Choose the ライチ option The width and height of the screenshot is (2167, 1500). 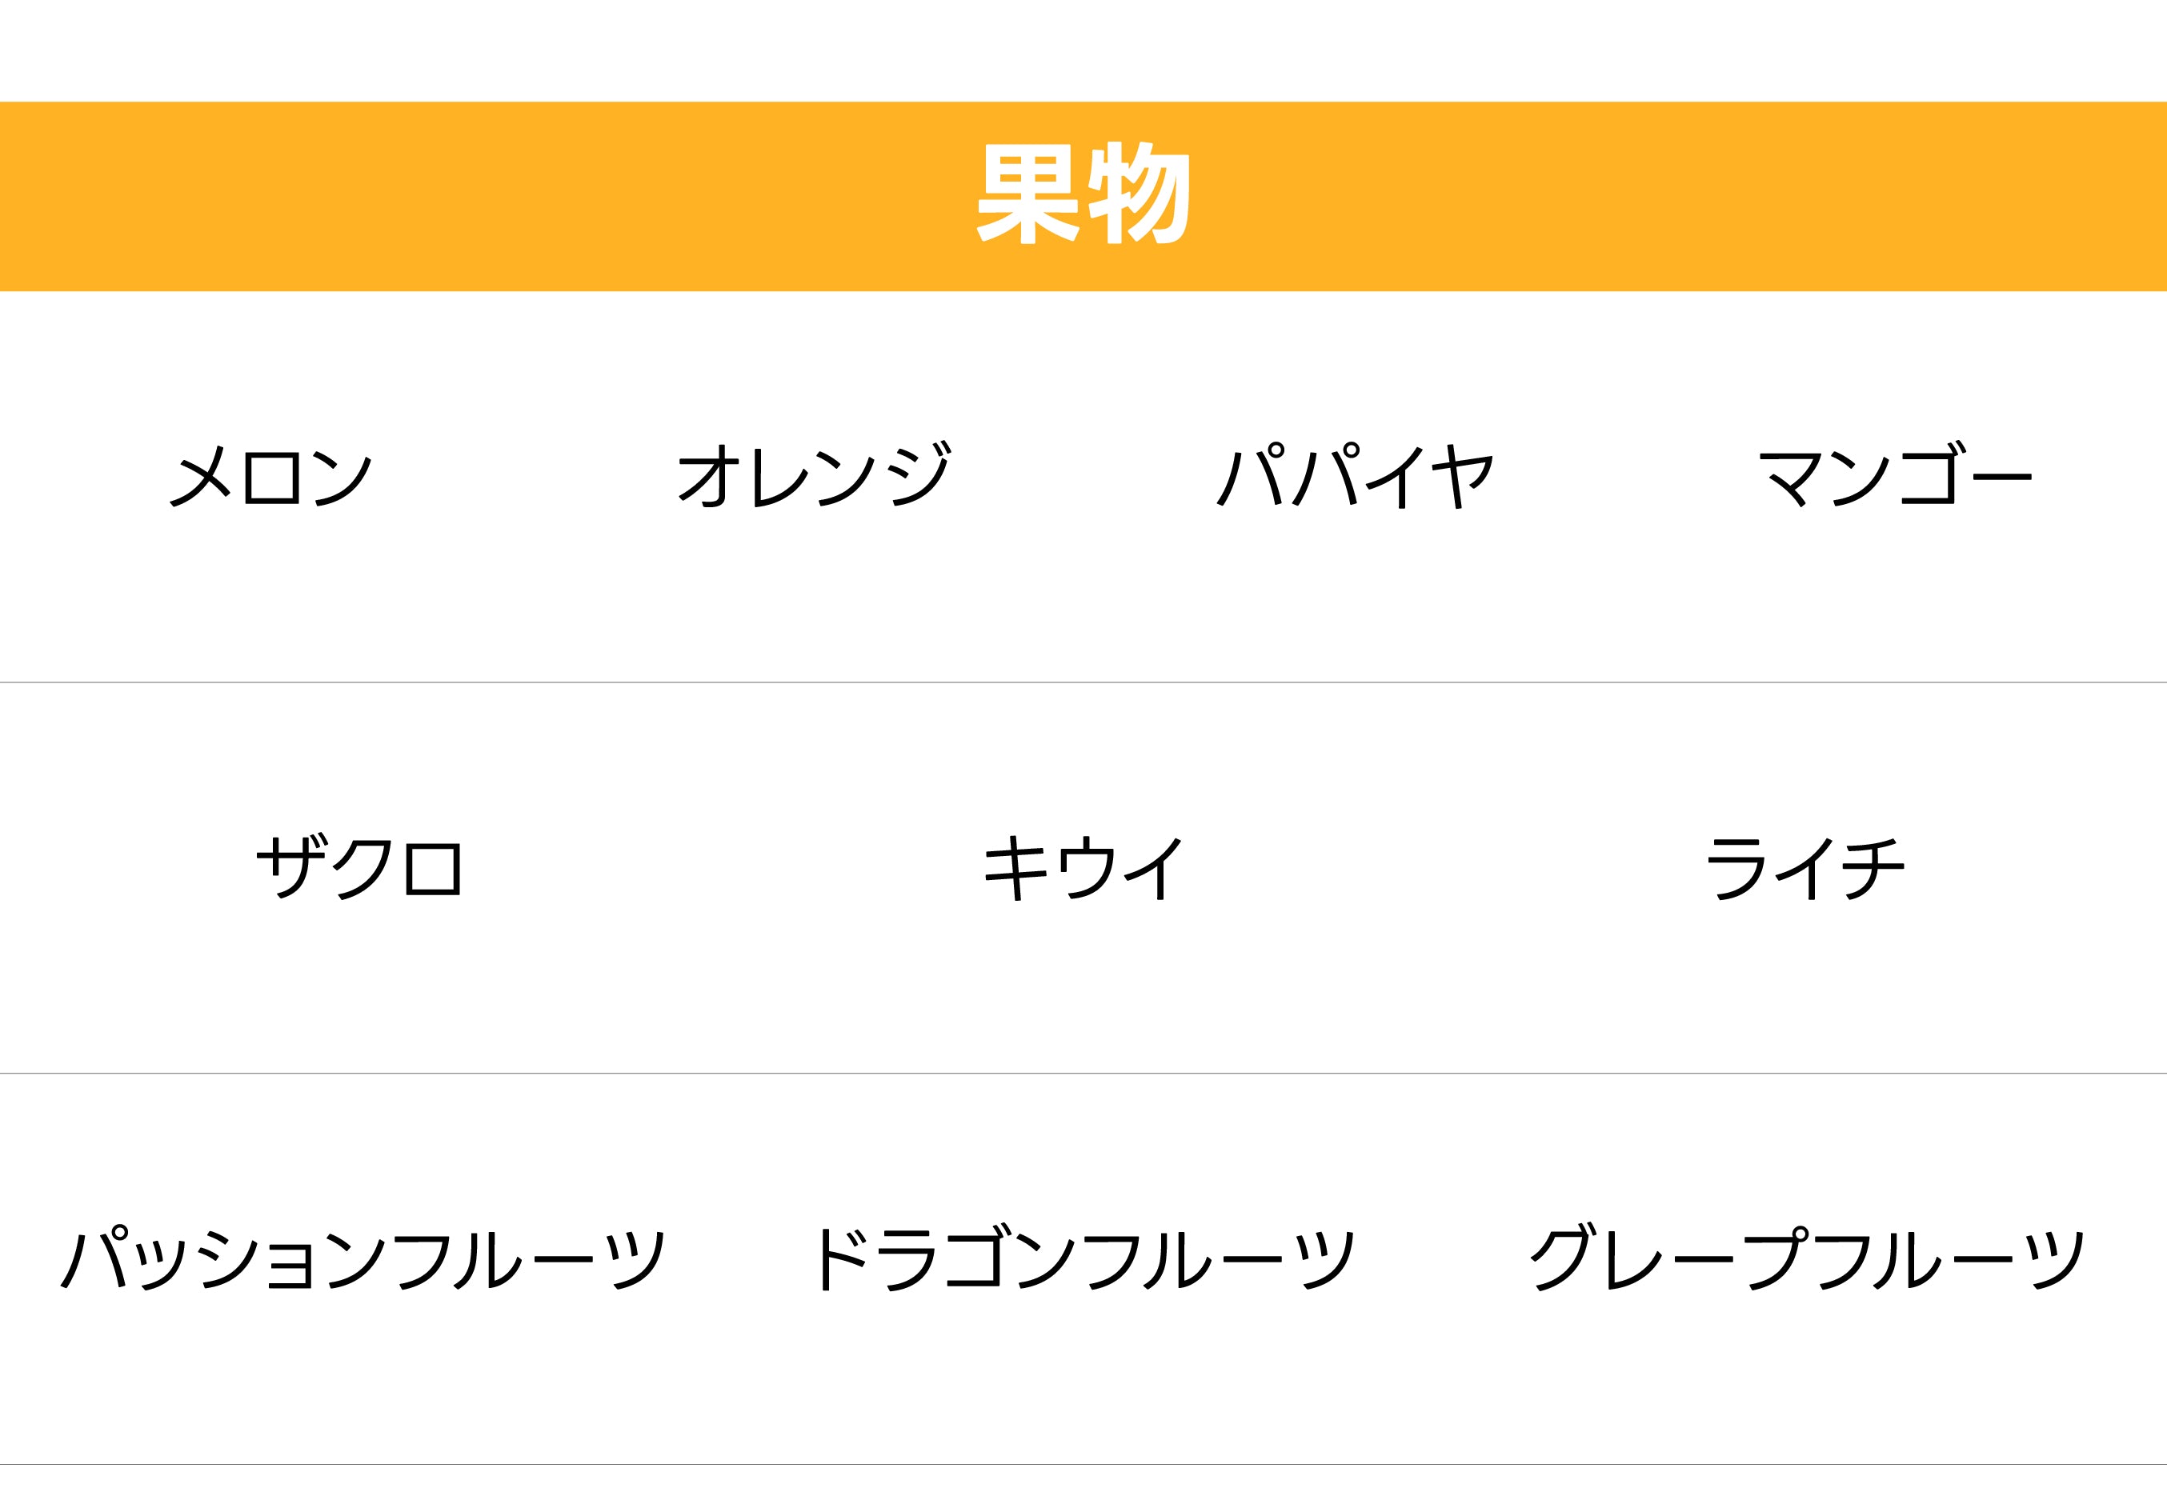tap(1806, 867)
